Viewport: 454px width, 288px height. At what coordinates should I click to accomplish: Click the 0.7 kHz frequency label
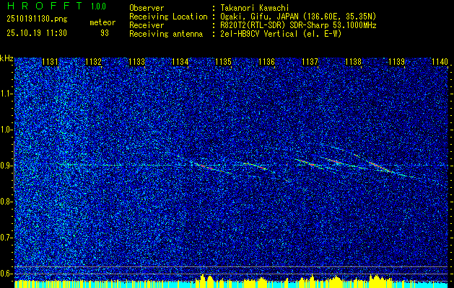[x=6, y=238]
